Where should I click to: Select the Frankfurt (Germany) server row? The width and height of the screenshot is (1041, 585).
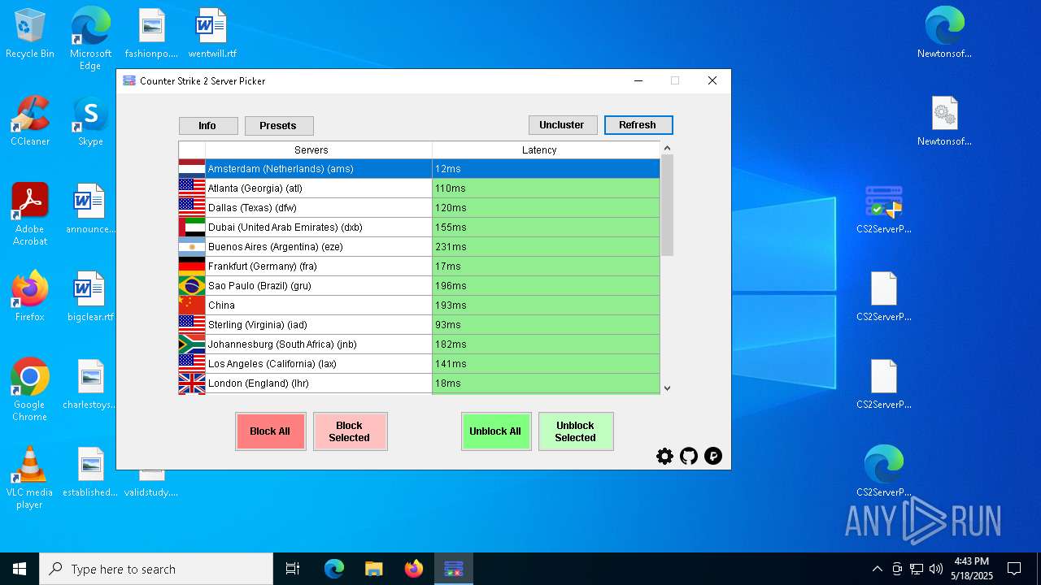[420, 266]
